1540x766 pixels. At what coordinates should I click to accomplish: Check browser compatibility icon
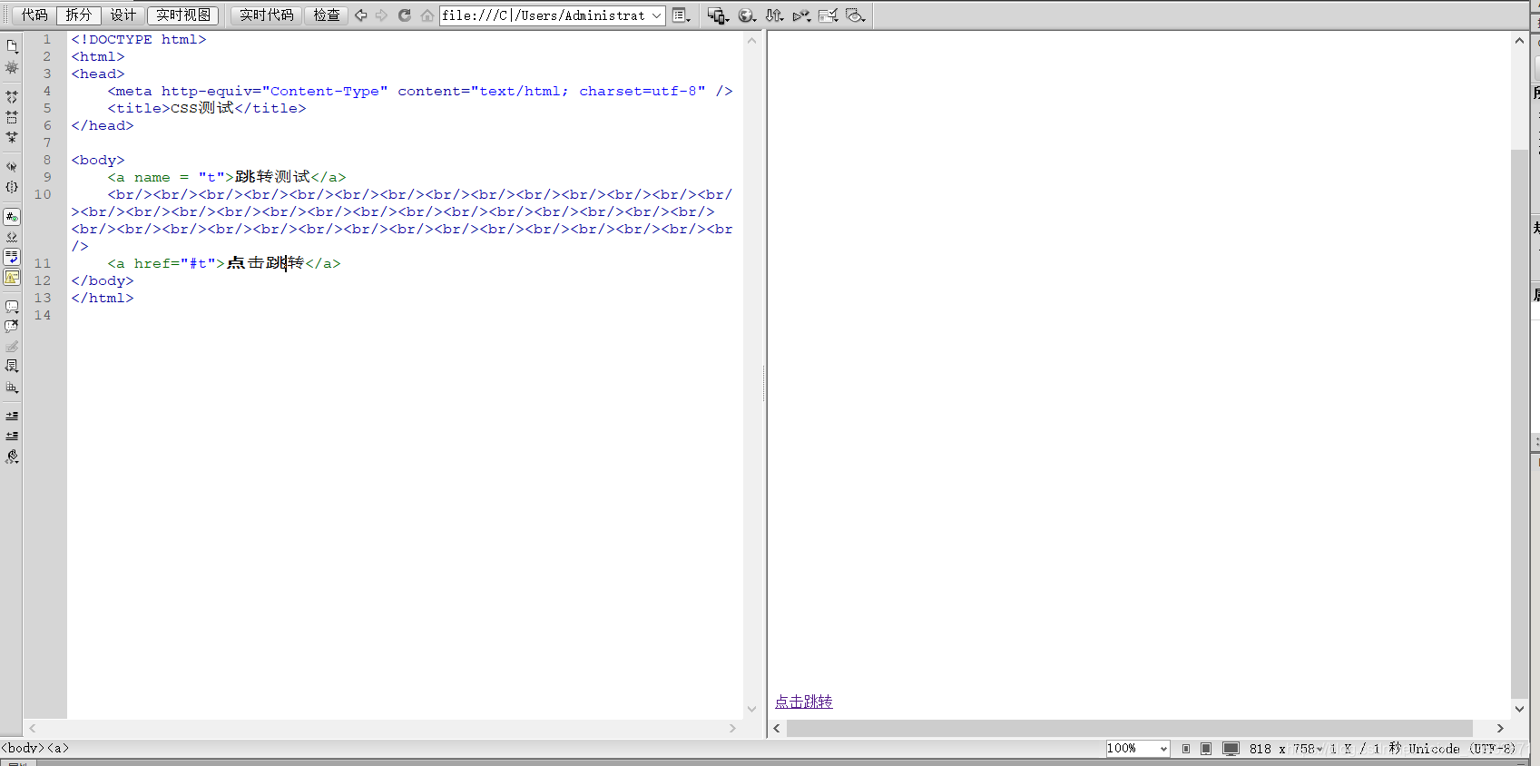pos(828,15)
